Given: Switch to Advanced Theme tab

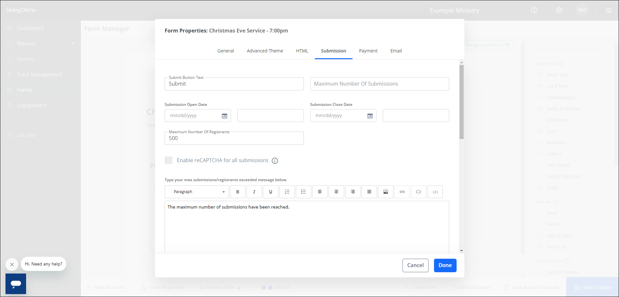Looking at the screenshot, I should 265,51.
